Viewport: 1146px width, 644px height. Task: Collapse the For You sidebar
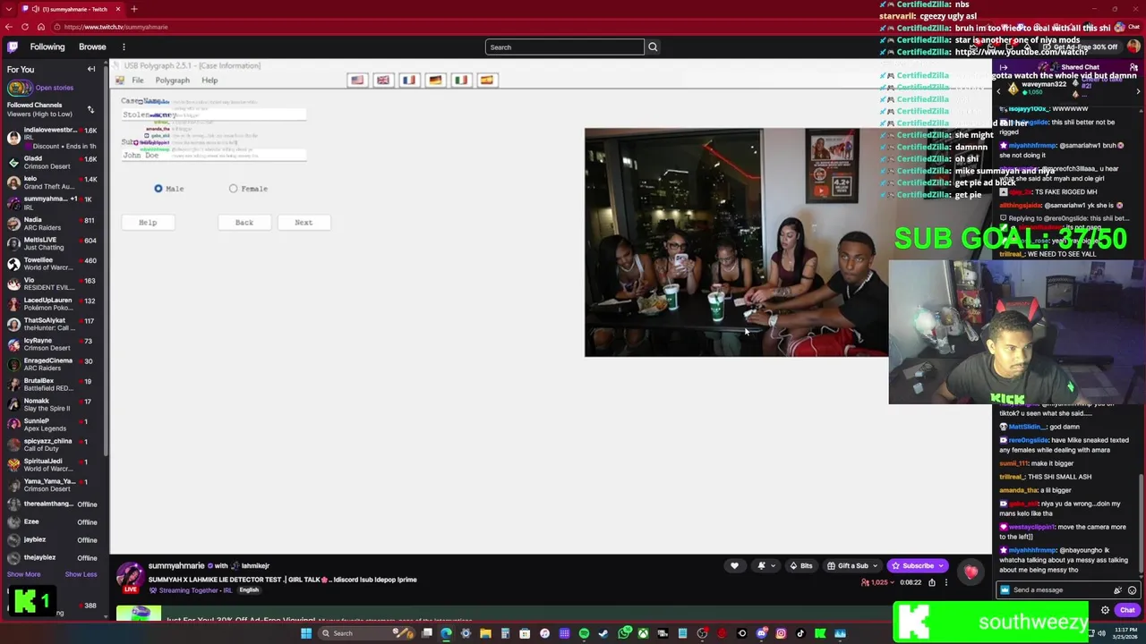pyautogui.click(x=90, y=69)
